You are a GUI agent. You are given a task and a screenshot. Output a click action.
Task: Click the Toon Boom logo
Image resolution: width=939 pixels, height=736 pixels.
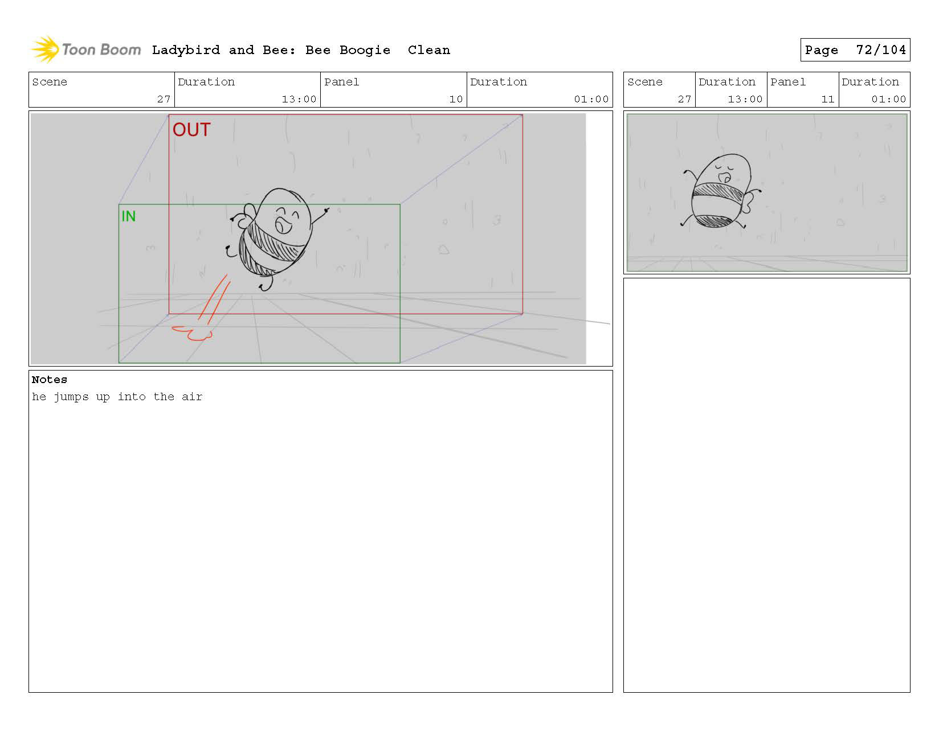[85, 50]
